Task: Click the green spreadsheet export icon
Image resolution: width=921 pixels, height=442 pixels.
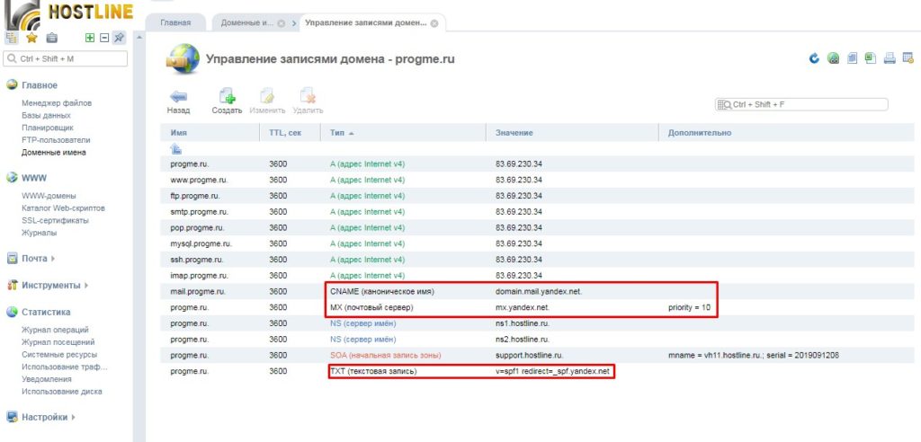Action: (871, 58)
